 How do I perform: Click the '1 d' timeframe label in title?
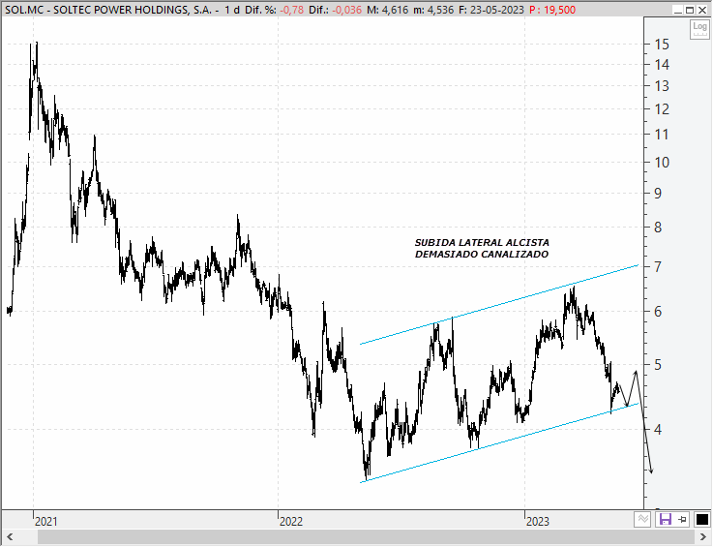point(232,10)
